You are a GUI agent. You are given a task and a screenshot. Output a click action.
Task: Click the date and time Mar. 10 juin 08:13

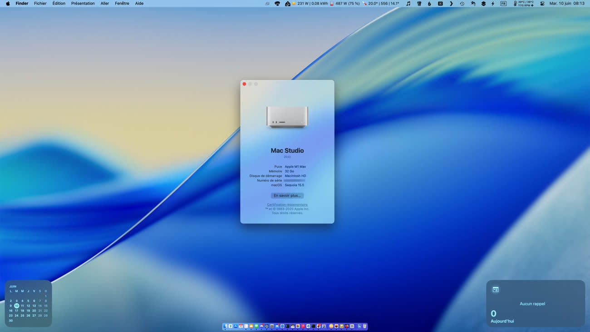[x=567, y=3]
